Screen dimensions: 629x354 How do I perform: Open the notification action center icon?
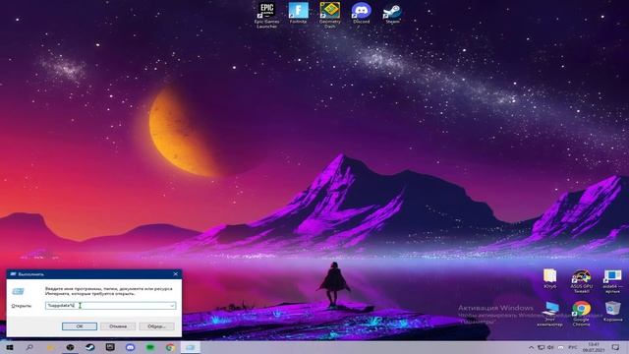point(616,347)
